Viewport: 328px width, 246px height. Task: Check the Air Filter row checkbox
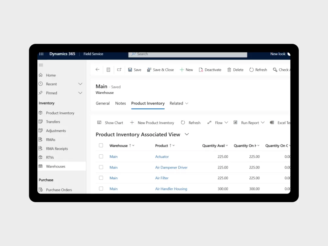point(101,178)
